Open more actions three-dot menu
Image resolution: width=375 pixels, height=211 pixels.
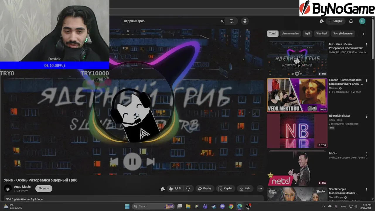(x=260, y=188)
